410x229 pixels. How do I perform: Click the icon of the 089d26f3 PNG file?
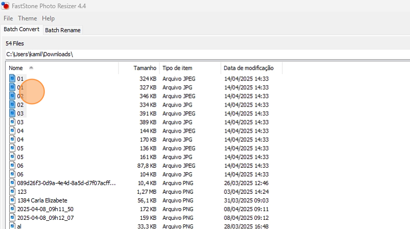point(13,183)
